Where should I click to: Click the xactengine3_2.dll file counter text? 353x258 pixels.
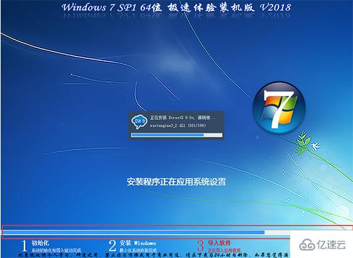coord(178,126)
